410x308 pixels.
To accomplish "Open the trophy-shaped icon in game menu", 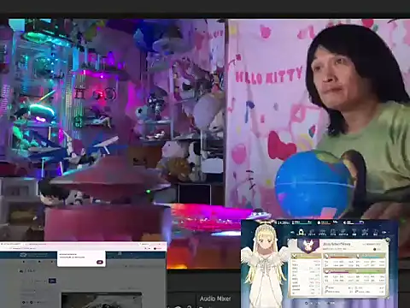I will tap(354, 232).
